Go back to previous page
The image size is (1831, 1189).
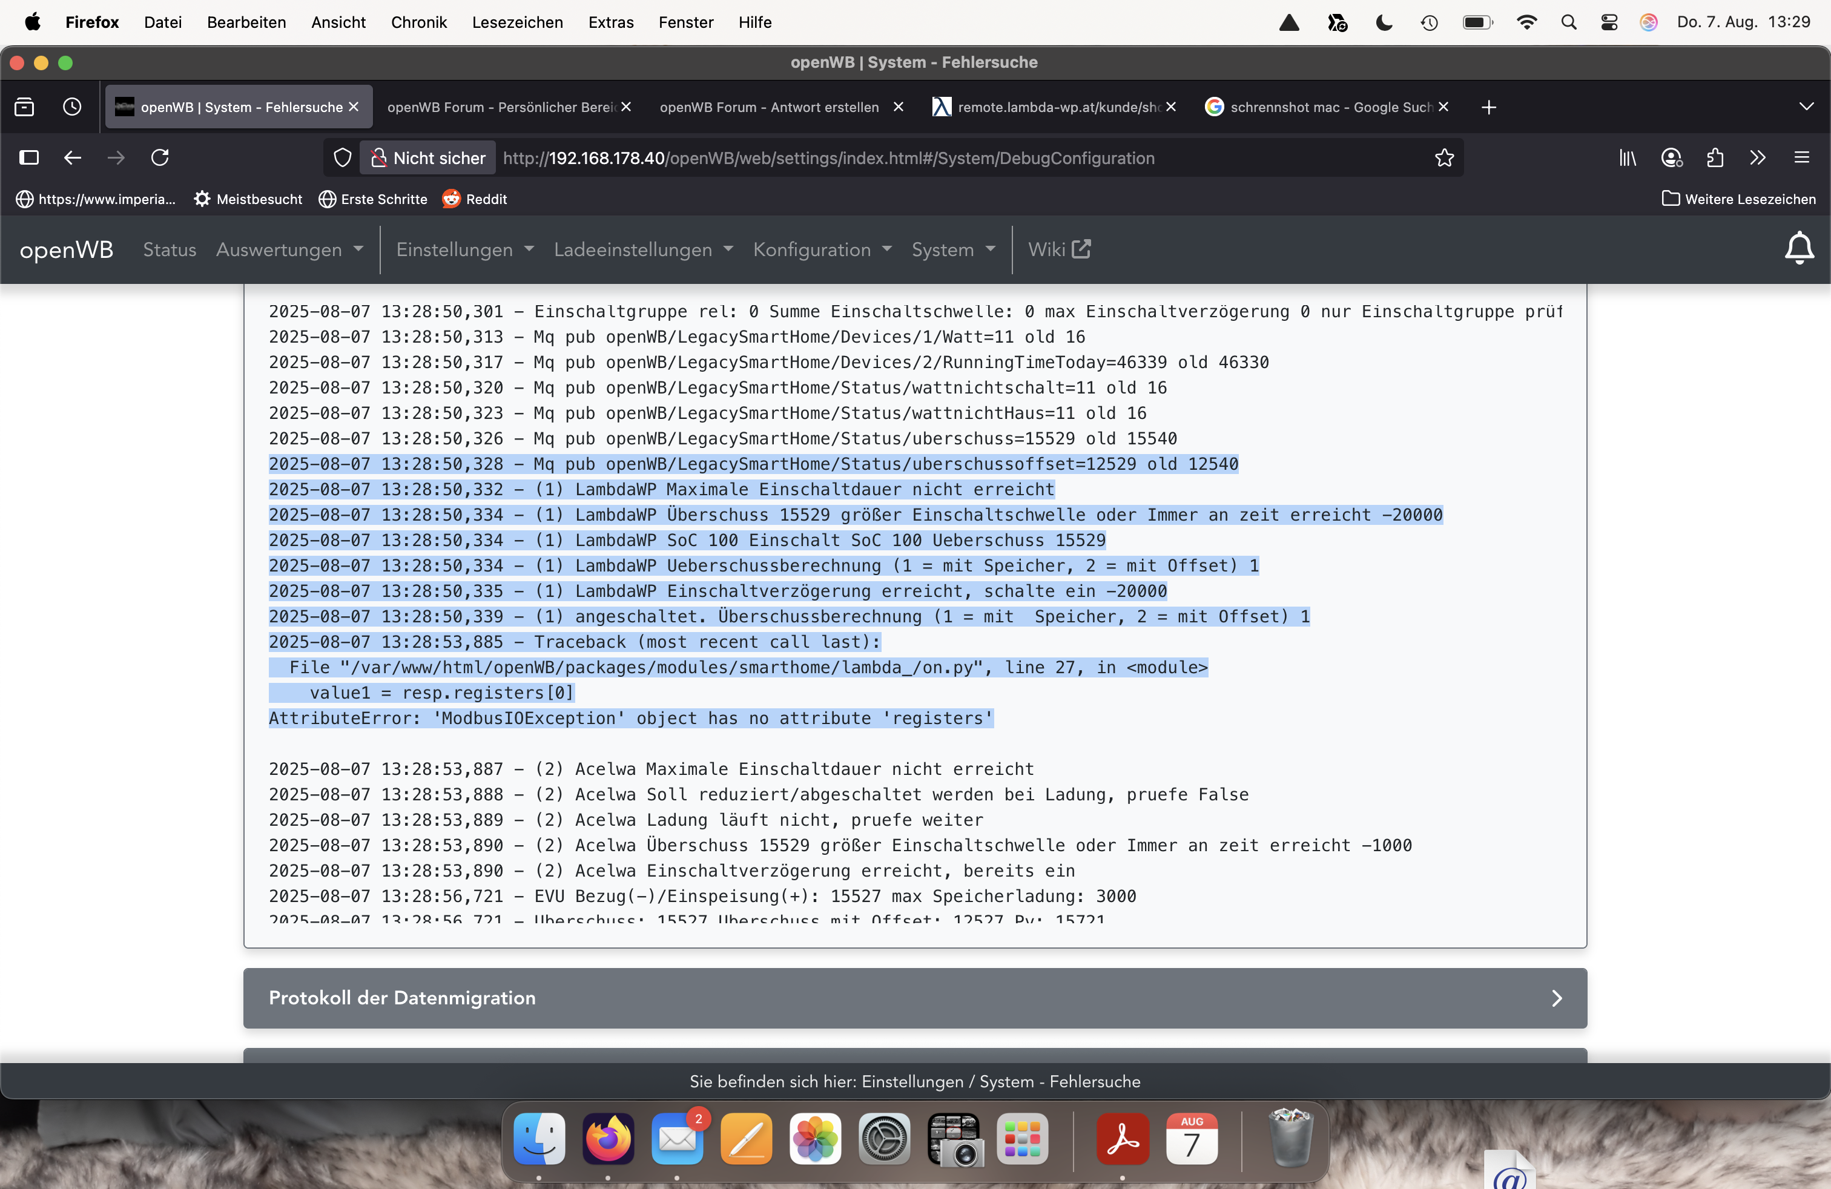(72, 157)
